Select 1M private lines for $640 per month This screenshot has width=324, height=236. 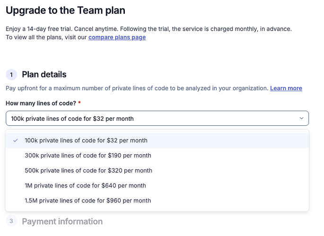click(85, 186)
